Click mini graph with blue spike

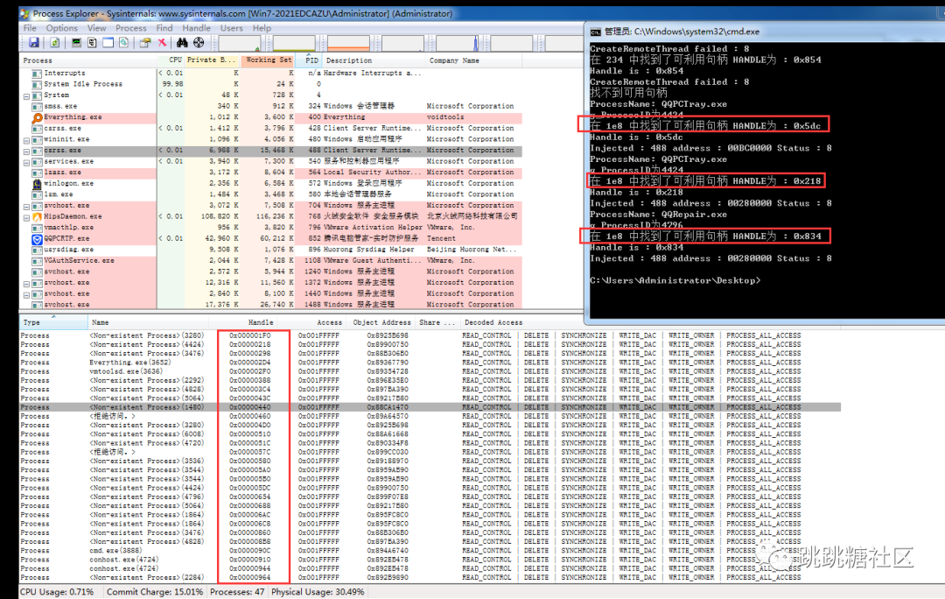[x=458, y=43]
